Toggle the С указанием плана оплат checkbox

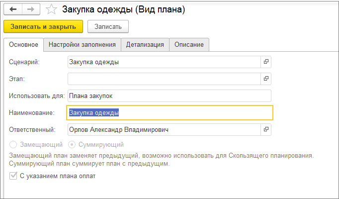click(x=13, y=176)
